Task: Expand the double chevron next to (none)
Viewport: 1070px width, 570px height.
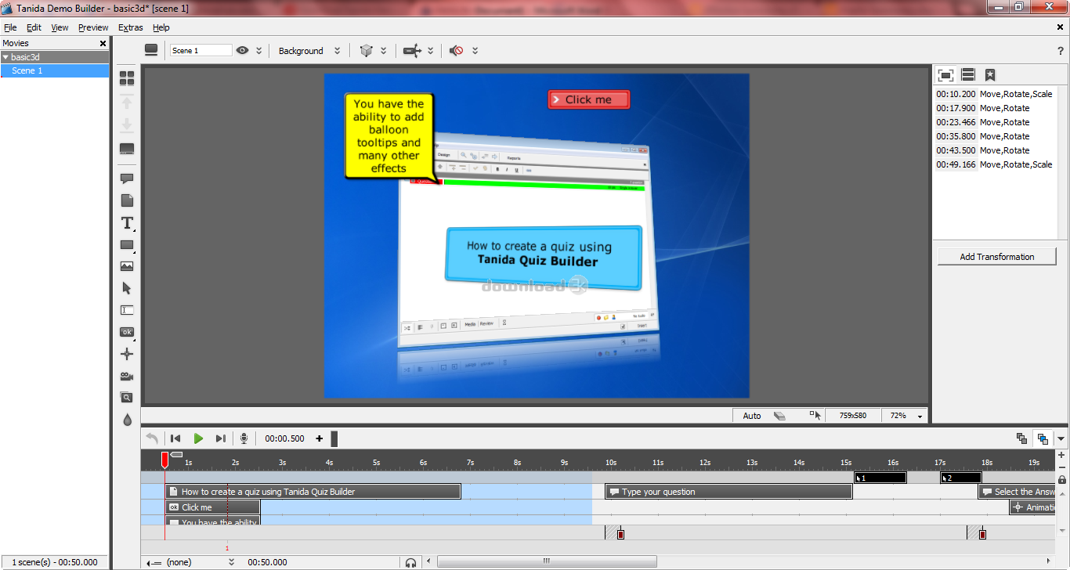Action: point(231,562)
